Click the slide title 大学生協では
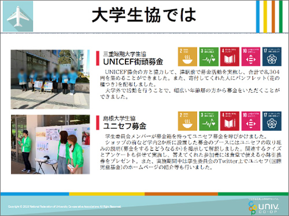The width and height of the screenshot is (289, 216). click(144, 15)
